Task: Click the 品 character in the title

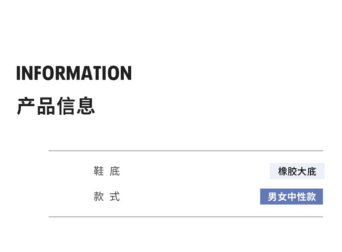Action: (46, 106)
